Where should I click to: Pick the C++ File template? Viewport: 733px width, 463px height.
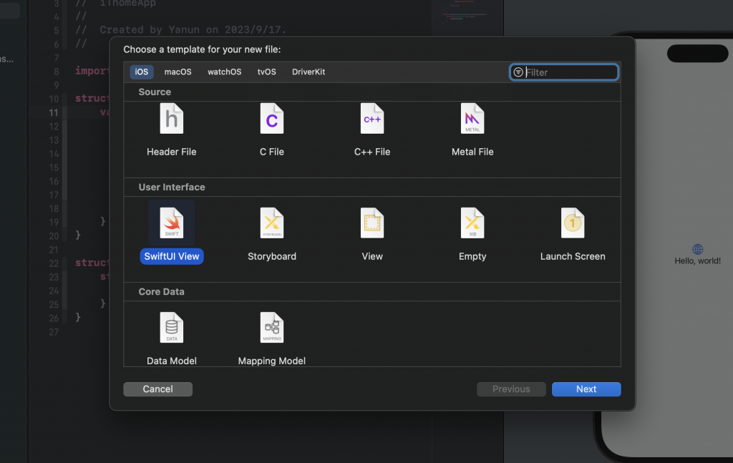point(372,119)
